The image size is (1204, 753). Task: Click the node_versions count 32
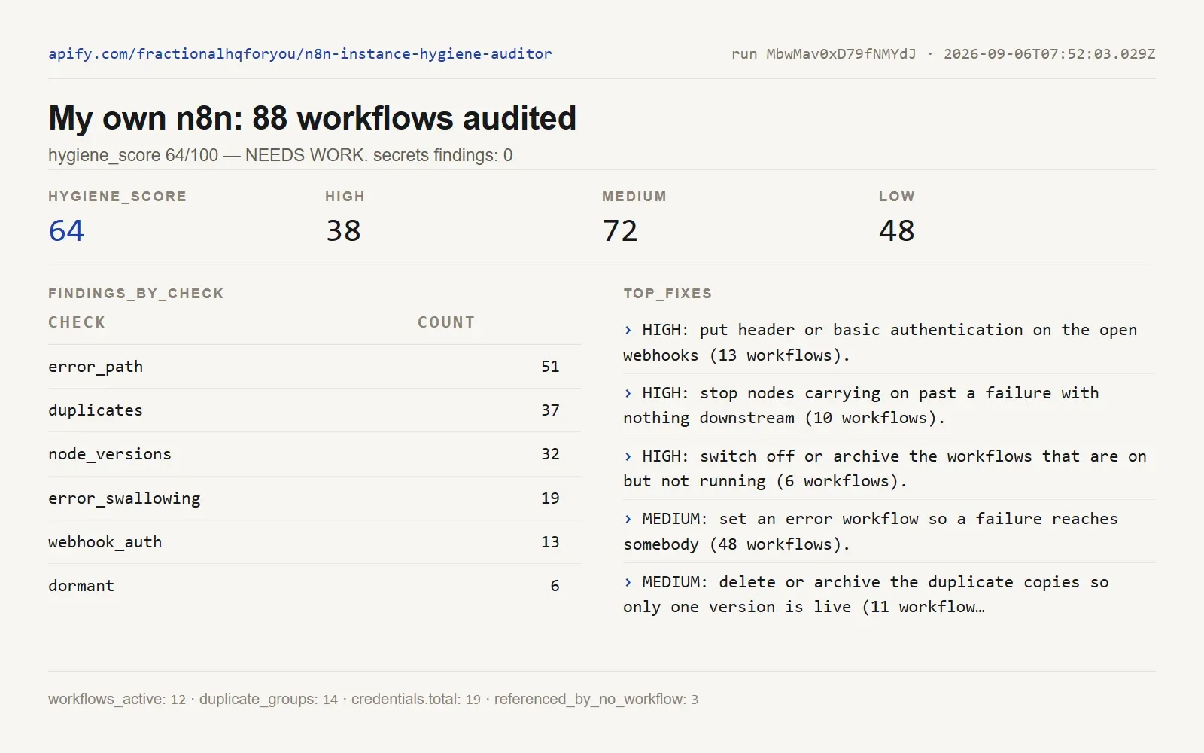click(x=550, y=454)
